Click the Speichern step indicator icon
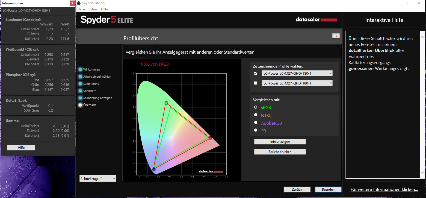 point(80,91)
